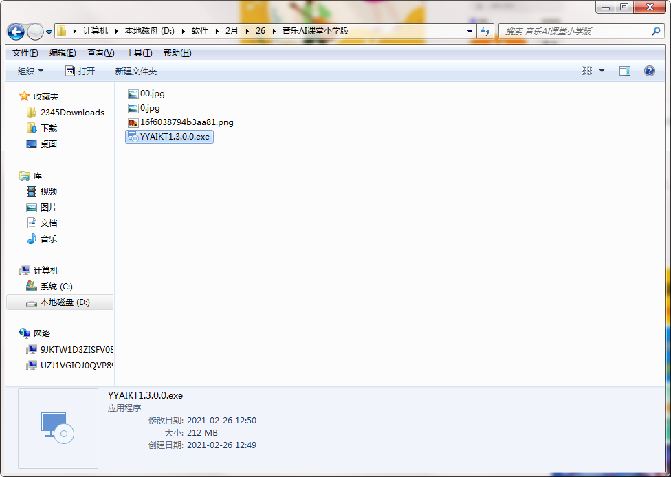Click the 26 breadcrumb segment

pos(260,31)
